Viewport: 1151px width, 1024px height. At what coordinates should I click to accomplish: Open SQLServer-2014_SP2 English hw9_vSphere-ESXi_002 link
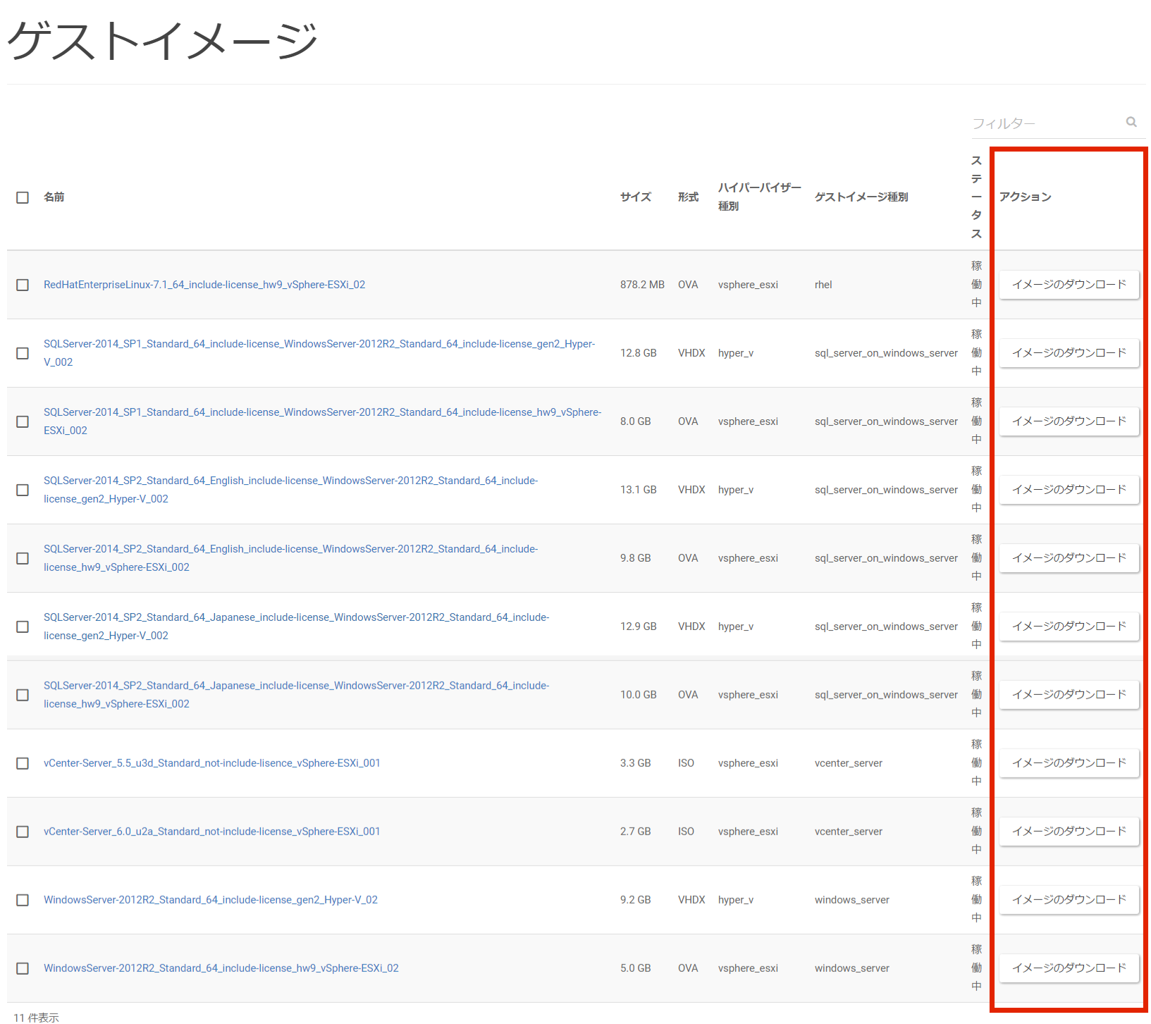tap(290, 558)
